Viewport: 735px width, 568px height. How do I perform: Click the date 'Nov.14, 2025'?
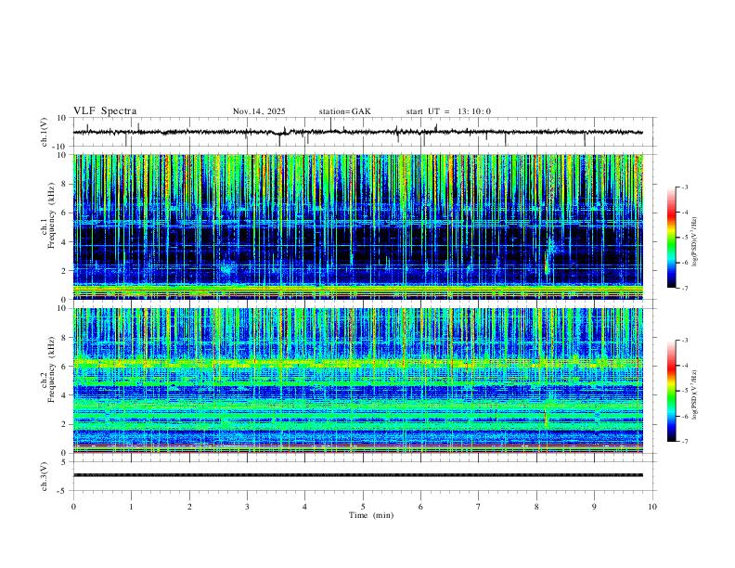259,111
